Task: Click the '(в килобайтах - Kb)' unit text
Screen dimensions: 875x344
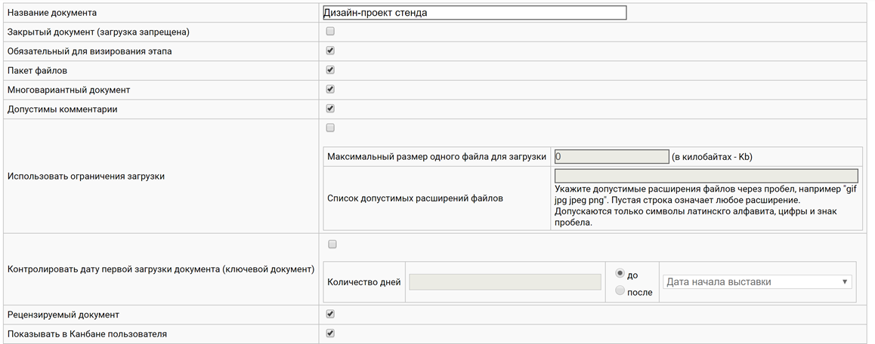Action: coord(712,157)
